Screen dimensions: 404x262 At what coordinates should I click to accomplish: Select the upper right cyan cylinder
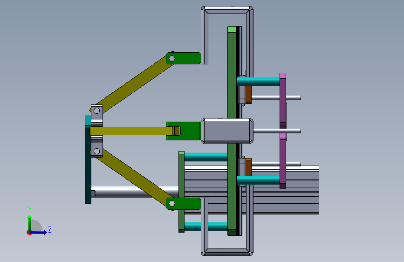[x=258, y=82]
